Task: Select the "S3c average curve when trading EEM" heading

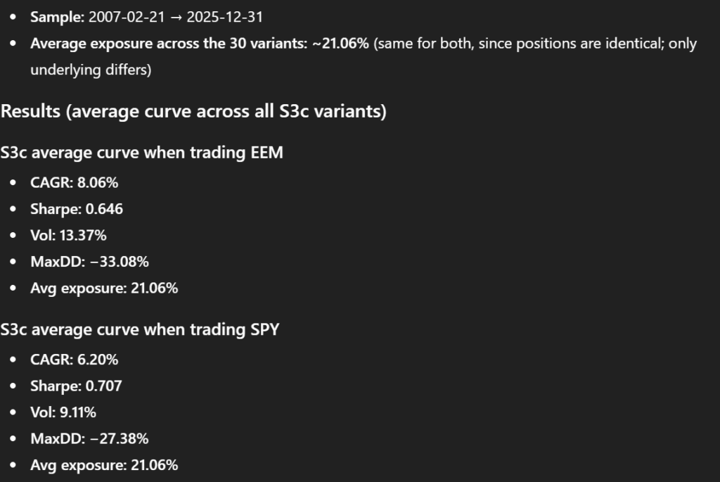Action: tap(141, 152)
